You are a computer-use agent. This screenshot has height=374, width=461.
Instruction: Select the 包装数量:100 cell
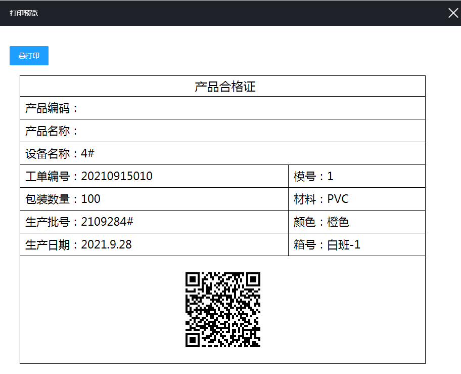click(154, 199)
